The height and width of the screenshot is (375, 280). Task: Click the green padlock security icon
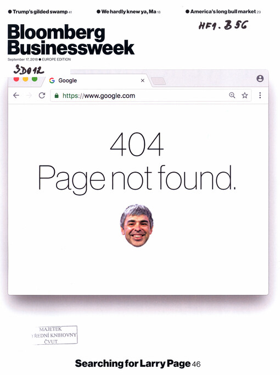tap(57, 96)
